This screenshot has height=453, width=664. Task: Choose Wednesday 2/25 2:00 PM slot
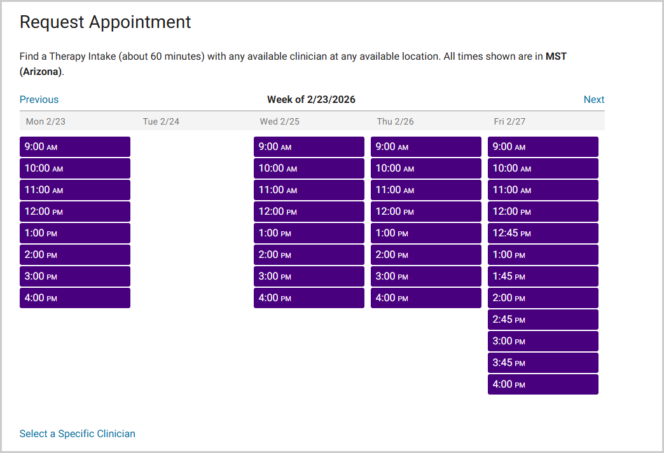point(309,255)
